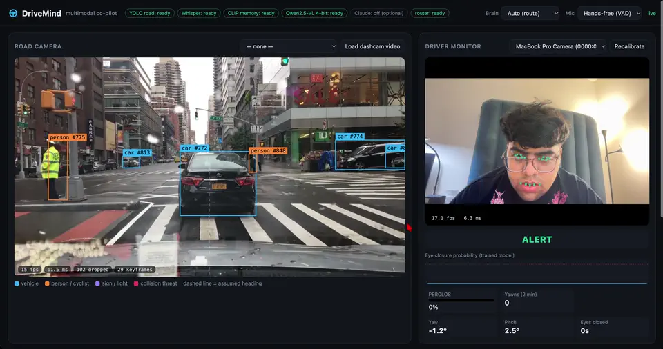
Task: Click the 17.1 fps readout under webcam
Action: (x=443, y=218)
